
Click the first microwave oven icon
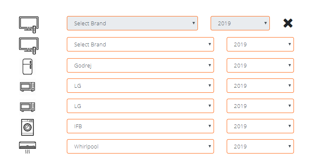(x=27, y=86)
